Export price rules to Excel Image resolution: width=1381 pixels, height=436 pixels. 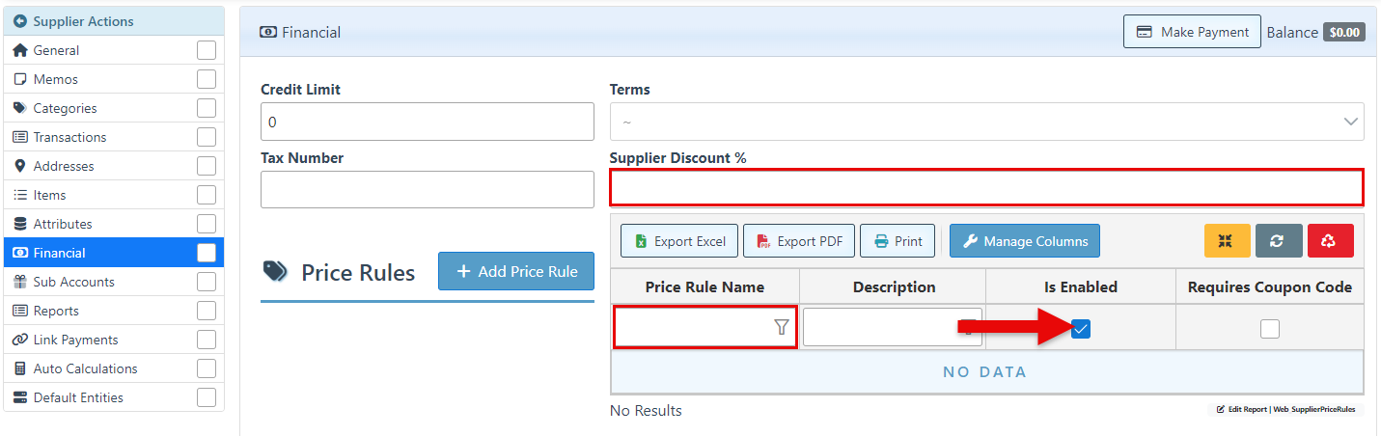pos(679,241)
